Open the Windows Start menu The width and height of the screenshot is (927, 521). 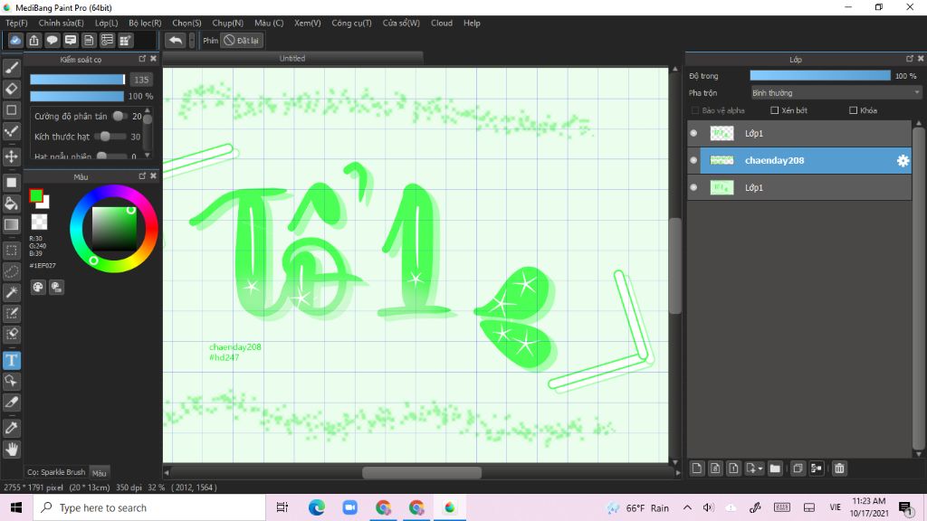tap(16, 507)
